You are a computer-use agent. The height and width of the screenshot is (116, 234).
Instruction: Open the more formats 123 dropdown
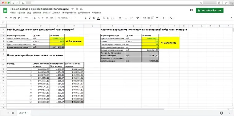(x=52, y=18)
